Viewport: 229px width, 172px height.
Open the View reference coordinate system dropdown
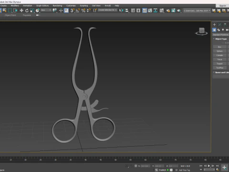[x=46, y=10]
